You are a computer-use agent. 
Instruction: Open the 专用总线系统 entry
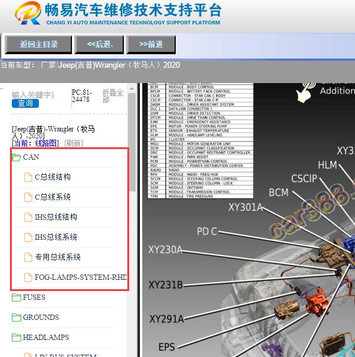[58, 257]
